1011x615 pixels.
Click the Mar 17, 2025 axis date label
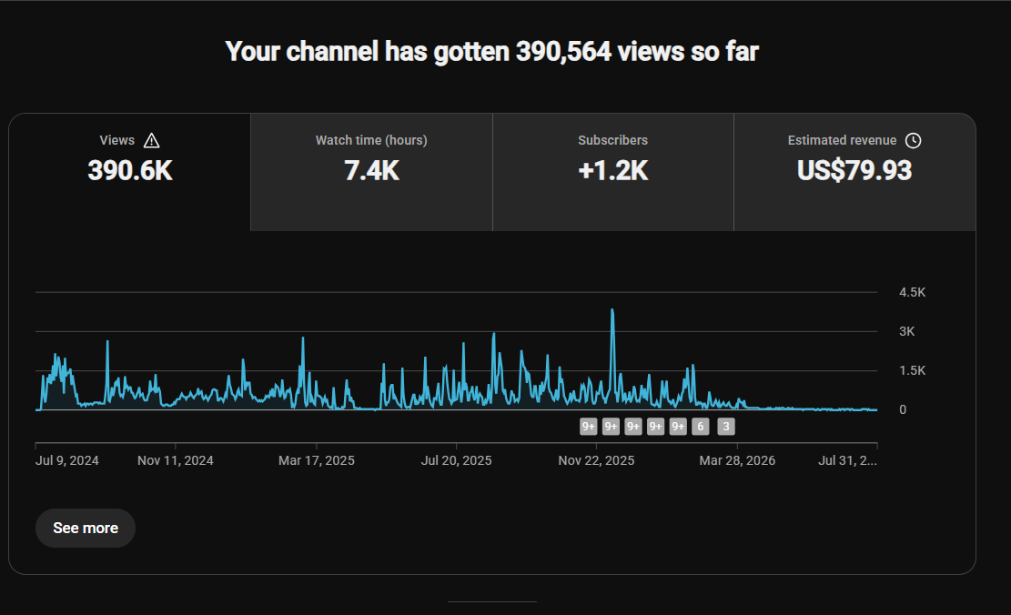[317, 460]
